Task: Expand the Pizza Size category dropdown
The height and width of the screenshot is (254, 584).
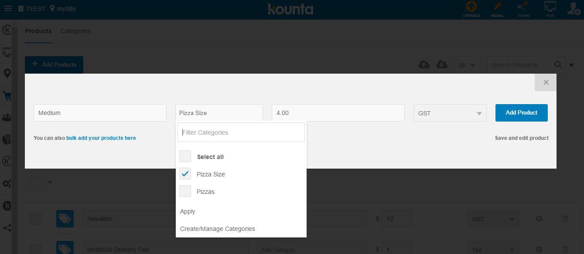Action: coord(219,113)
